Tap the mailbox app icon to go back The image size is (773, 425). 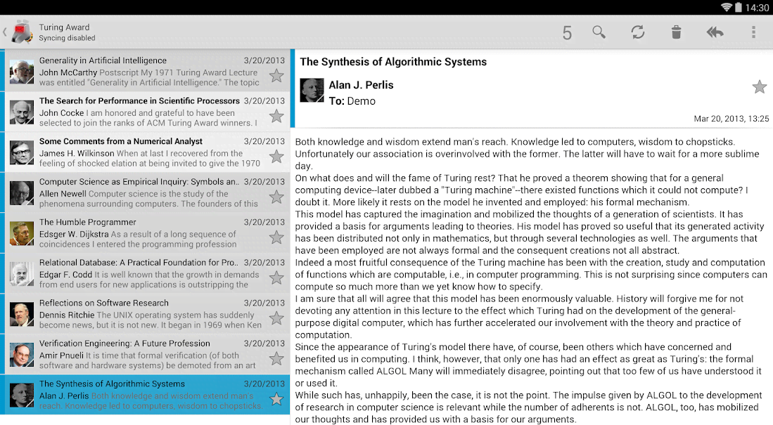(21, 32)
